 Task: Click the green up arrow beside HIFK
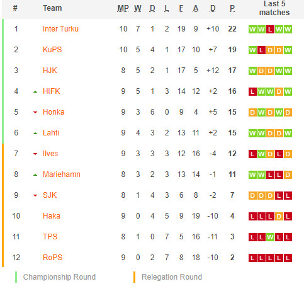(x=35, y=92)
